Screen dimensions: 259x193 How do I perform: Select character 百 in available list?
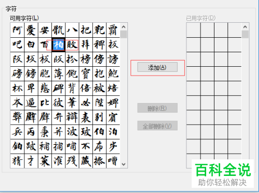click(45, 45)
